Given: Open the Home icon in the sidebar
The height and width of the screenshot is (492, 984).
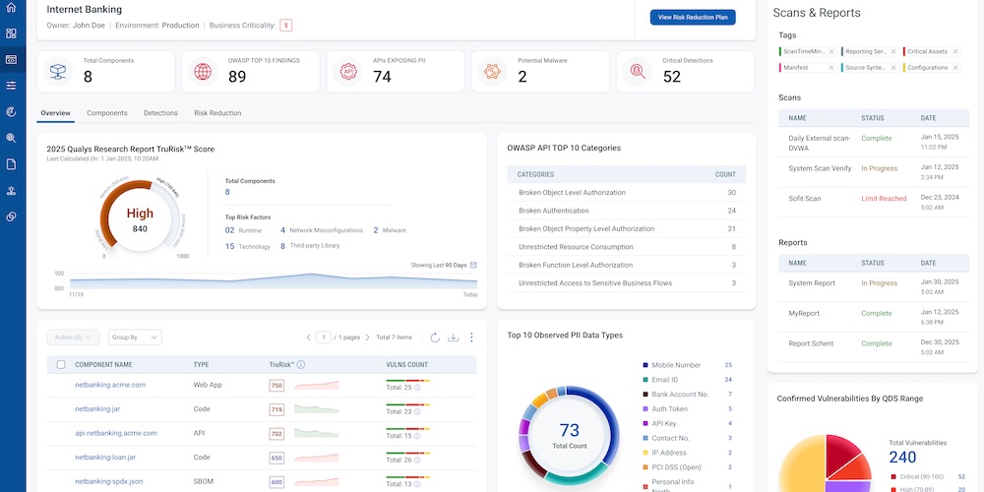Looking at the screenshot, I should coord(11,8).
